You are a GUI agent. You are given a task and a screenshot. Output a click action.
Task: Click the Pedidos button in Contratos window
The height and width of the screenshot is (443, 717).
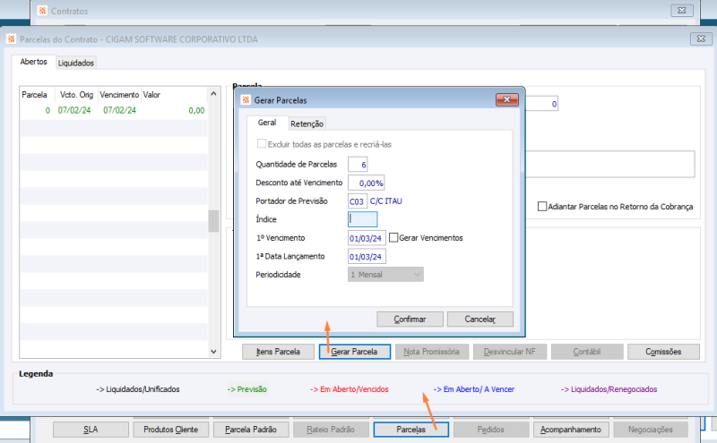[x=490, y=430]
